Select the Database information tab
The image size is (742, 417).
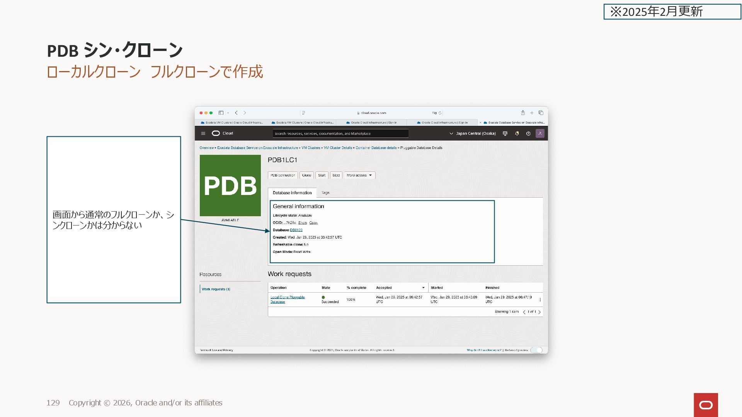click(292, 193)
